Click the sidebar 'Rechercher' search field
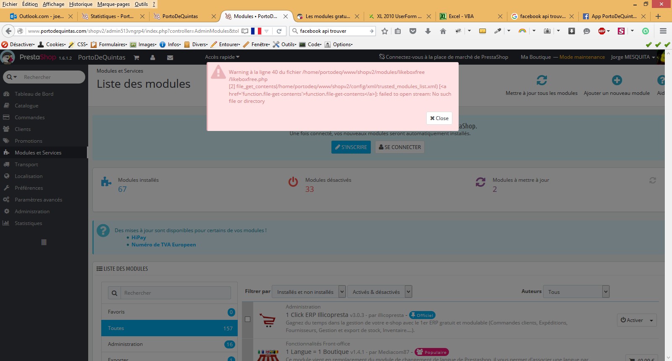This screenshot has height=361, width=672. pos(53,77)
